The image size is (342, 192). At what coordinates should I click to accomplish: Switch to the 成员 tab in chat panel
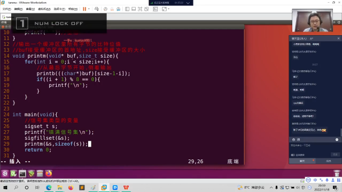329,161
